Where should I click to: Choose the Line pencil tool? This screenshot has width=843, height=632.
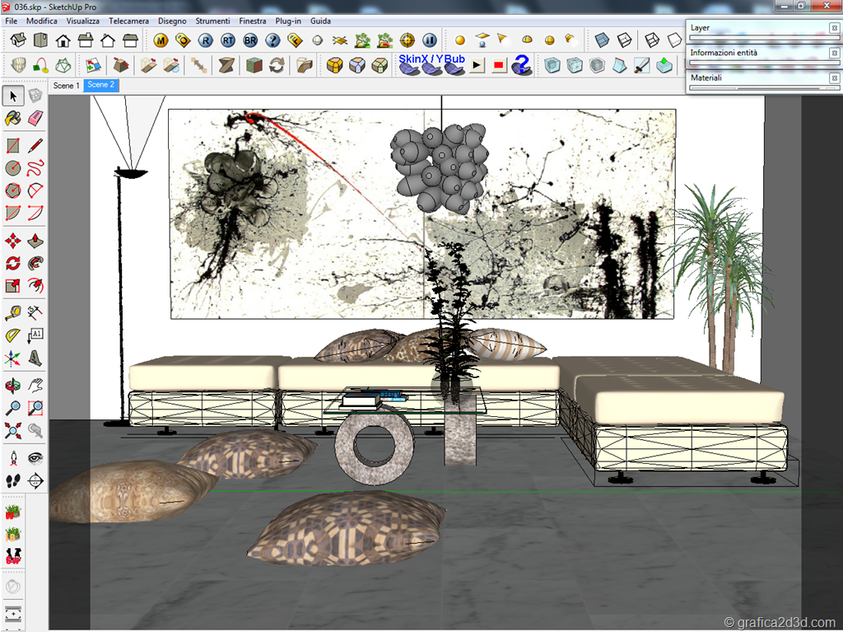click(x=35, y=146)
